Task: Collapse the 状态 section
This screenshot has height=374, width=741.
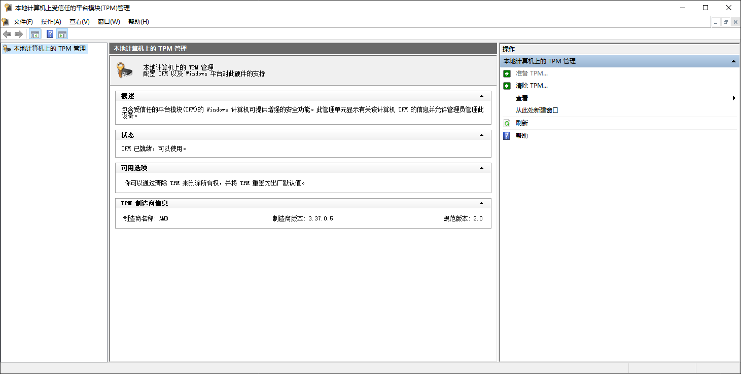Action: coord(481,135)
